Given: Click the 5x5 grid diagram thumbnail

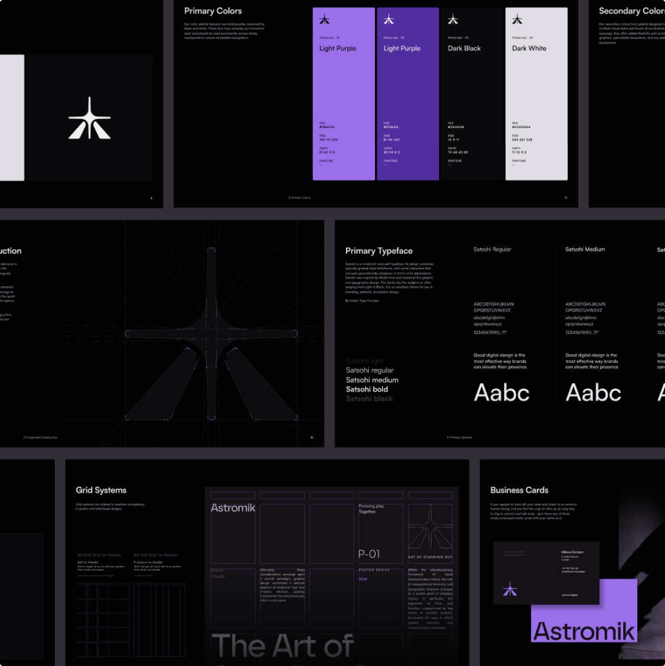Looking at the screenshot, I should [103, 620].
